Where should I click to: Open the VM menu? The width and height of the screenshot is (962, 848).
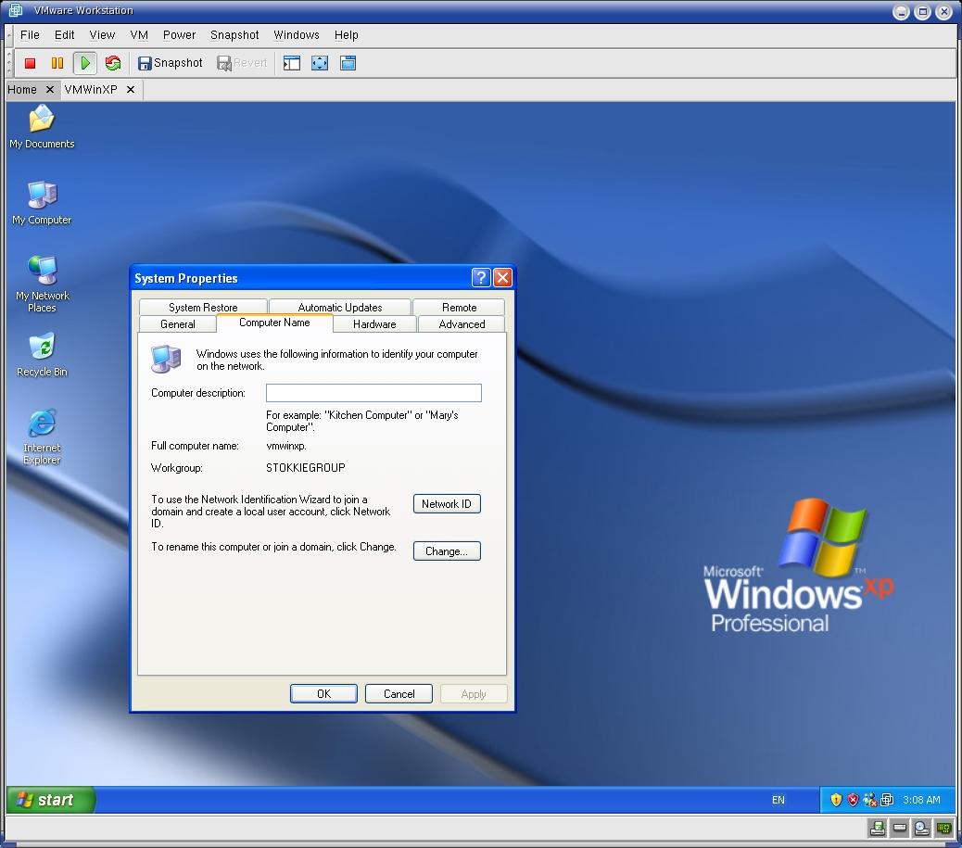click(x=139, y=35)
